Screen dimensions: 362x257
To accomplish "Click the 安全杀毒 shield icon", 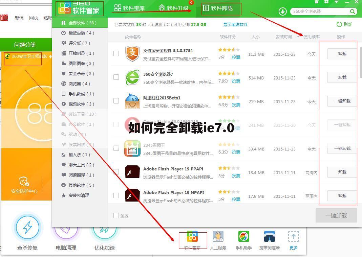I will [x=64, y=73].
